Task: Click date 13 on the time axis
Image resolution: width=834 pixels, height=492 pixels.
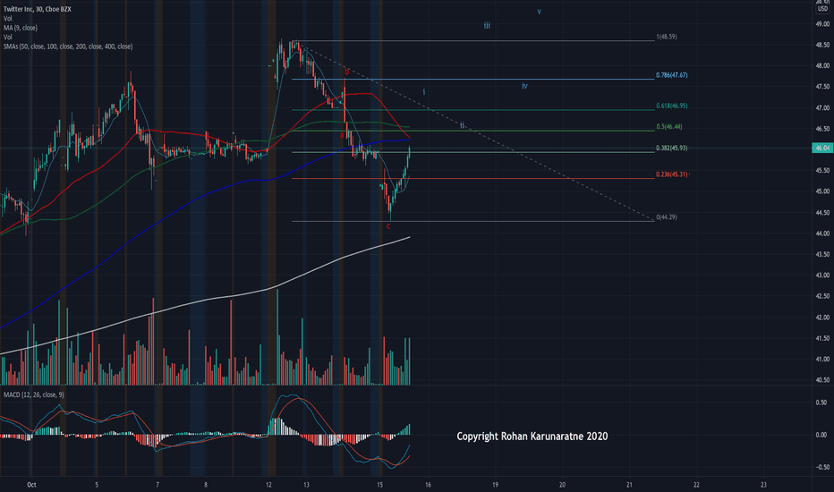Action: 306,485
